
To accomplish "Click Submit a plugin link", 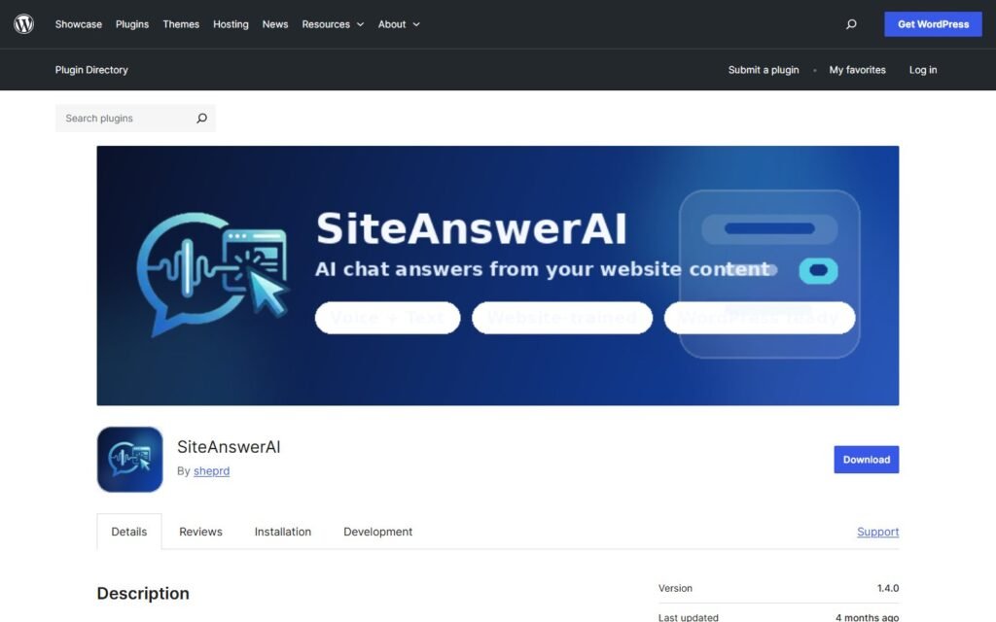I will (x=764, y=70).
